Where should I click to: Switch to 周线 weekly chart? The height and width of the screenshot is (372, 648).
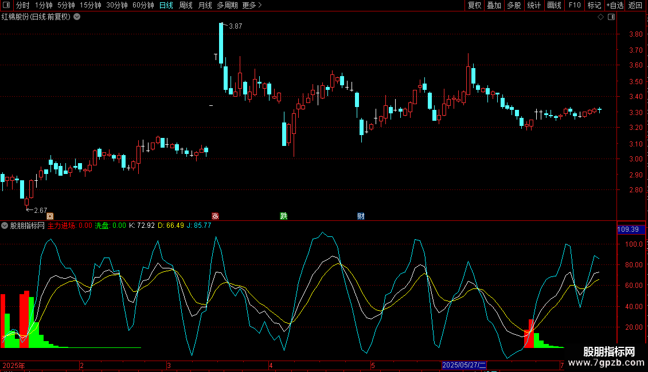[186, 5]
